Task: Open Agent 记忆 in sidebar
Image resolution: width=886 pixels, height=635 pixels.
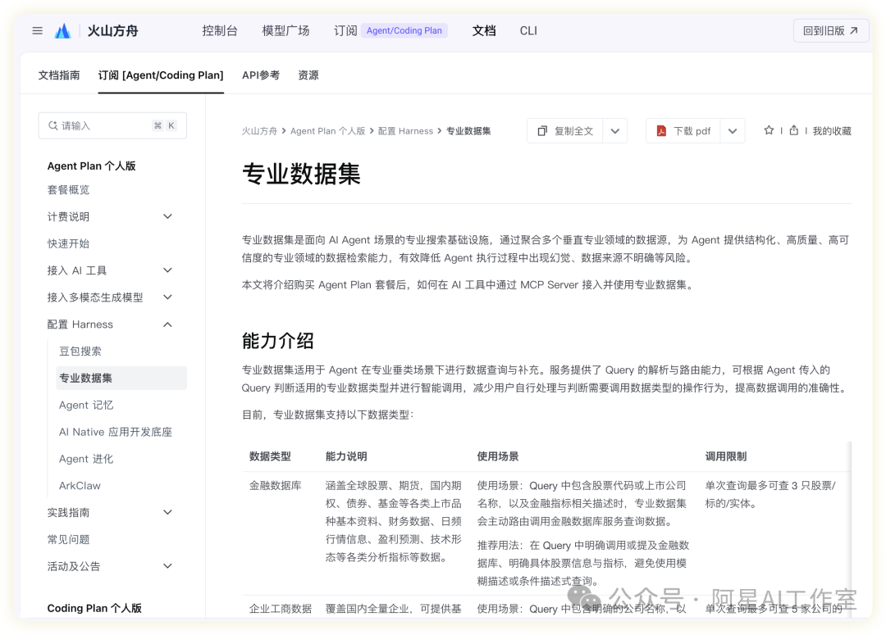Action: pyautogui.click(x=86, y=405)
